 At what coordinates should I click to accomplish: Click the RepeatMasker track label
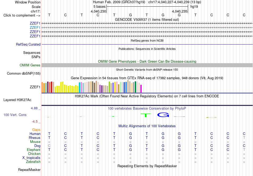coord(29,170)
